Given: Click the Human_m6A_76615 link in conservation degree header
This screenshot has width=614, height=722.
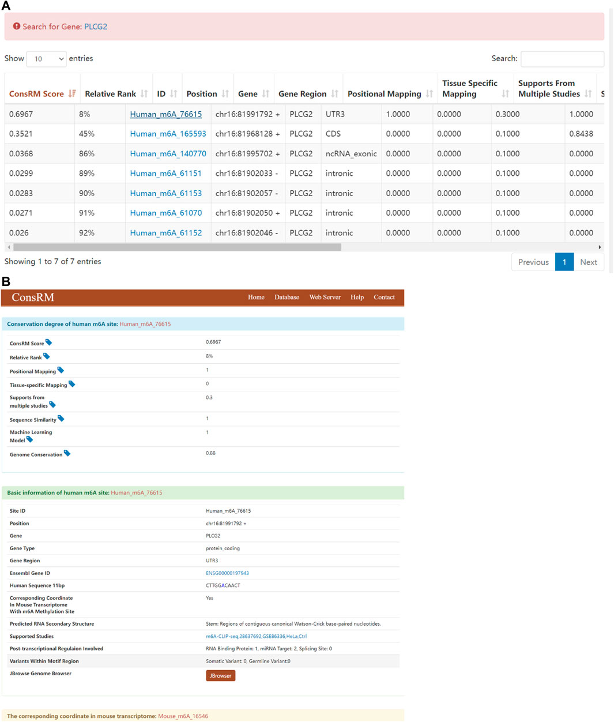Looking at the screenshot, I should 145,324.
